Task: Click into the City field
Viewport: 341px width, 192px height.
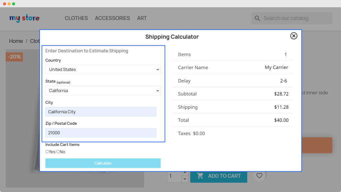Action: click(x=101, y=112)
